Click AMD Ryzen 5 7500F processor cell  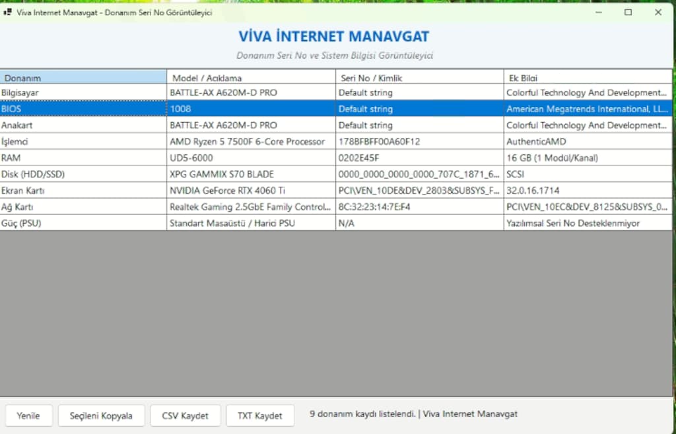pos(251,142)
